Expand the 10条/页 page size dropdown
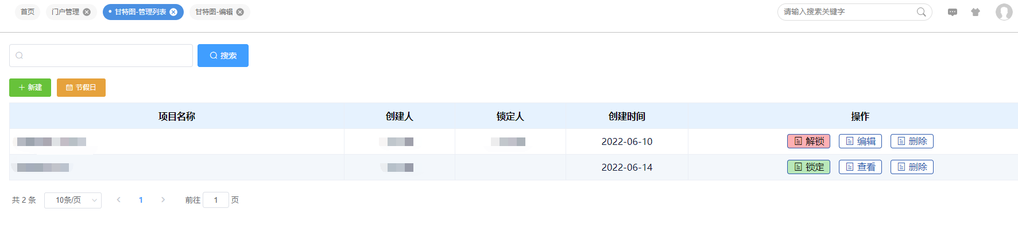This screenshot has height=248, width=1018. click(73, 200)
